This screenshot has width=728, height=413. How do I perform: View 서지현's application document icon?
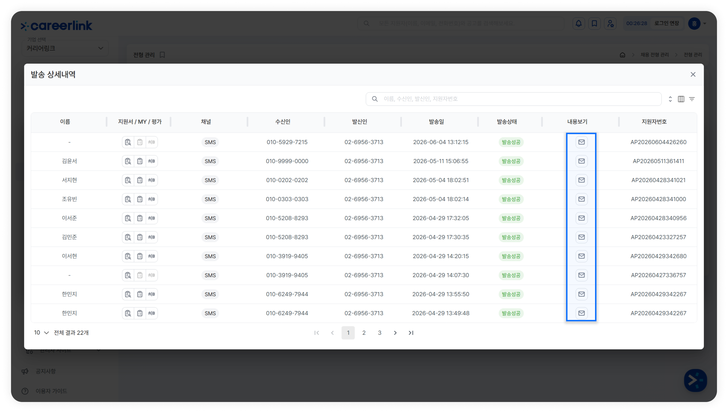[x=128, y=180]
